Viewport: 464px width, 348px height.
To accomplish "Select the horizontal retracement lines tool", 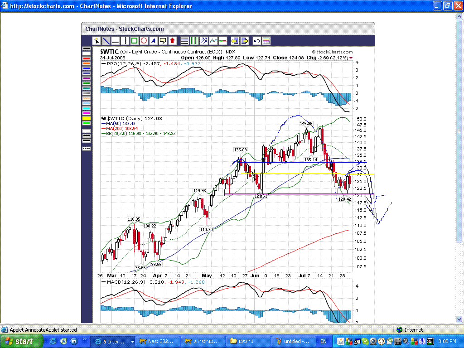I will point(185,41).
